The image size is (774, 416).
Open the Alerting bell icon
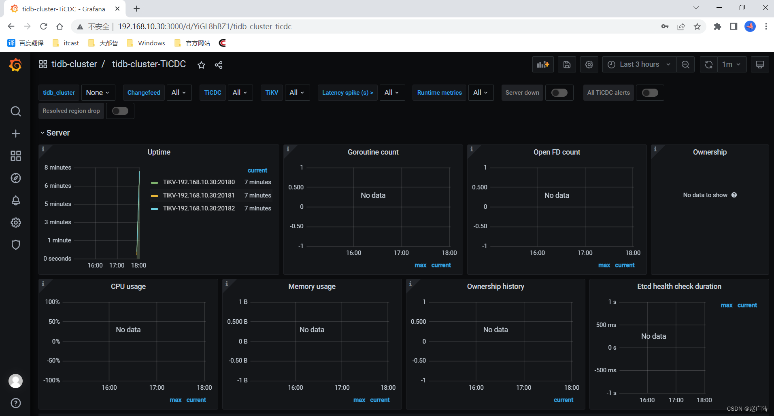pos(15,200)
